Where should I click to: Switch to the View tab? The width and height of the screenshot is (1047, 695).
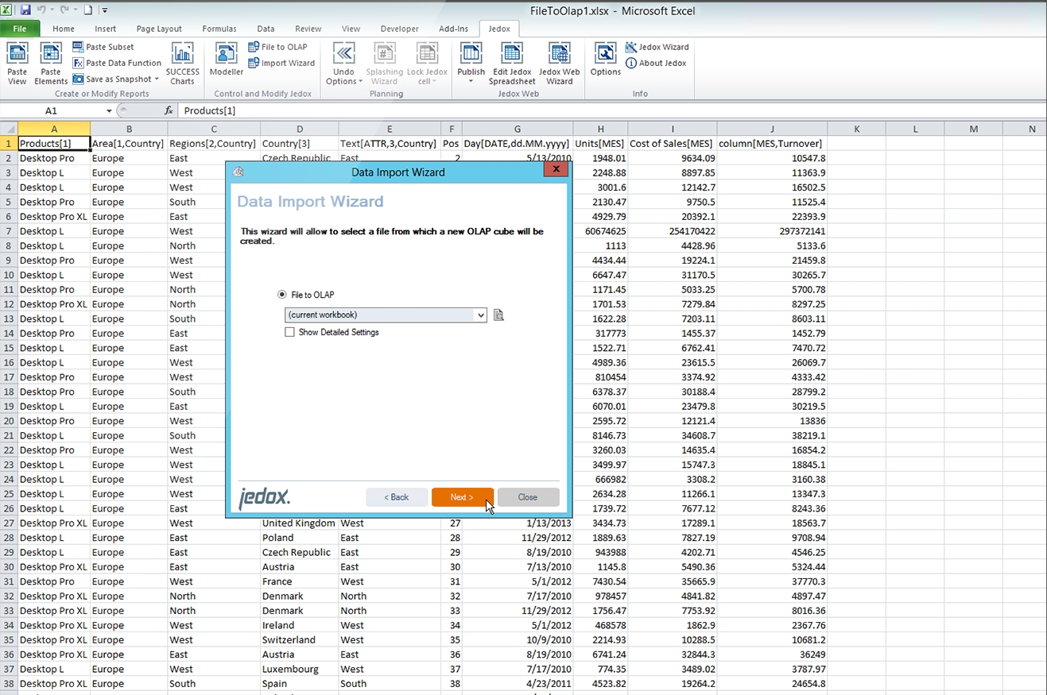click(x=351, y=29)
